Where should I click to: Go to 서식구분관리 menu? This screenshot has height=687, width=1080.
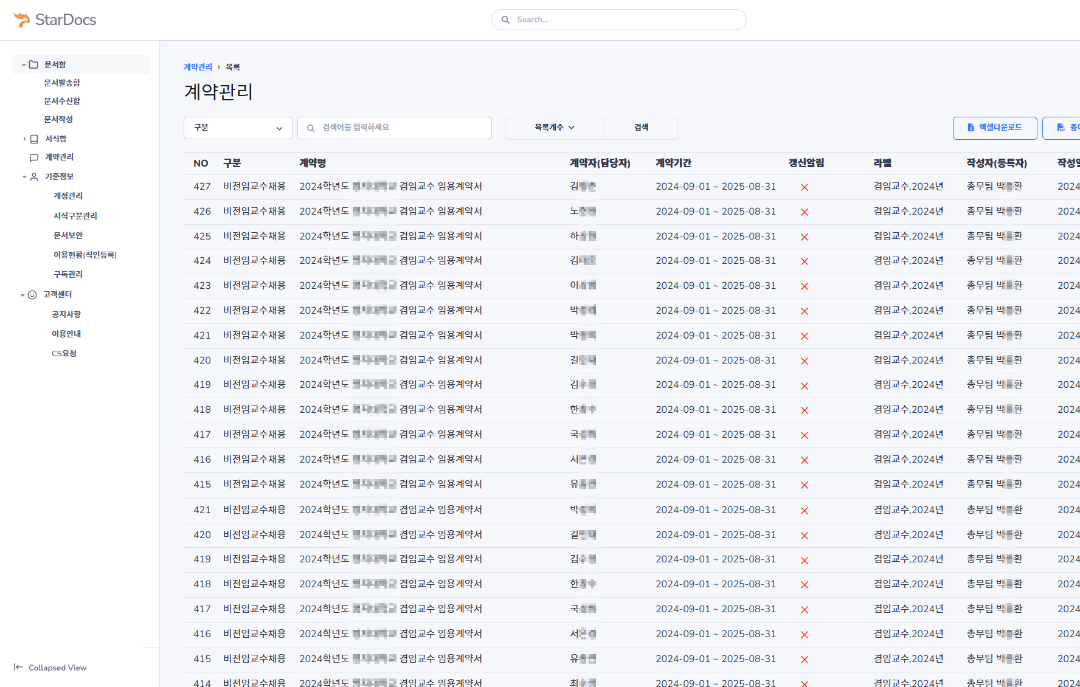pos(75,216)
